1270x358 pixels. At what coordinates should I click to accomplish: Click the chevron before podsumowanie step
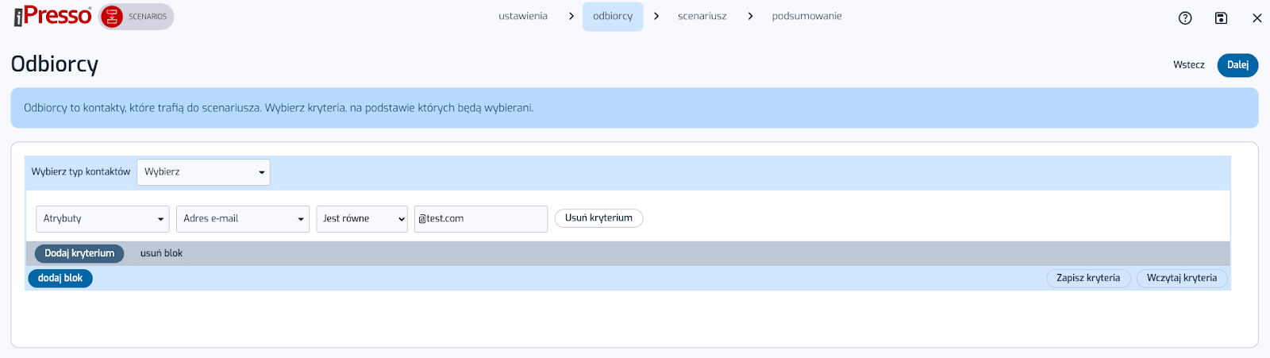[x=750, y=16]
